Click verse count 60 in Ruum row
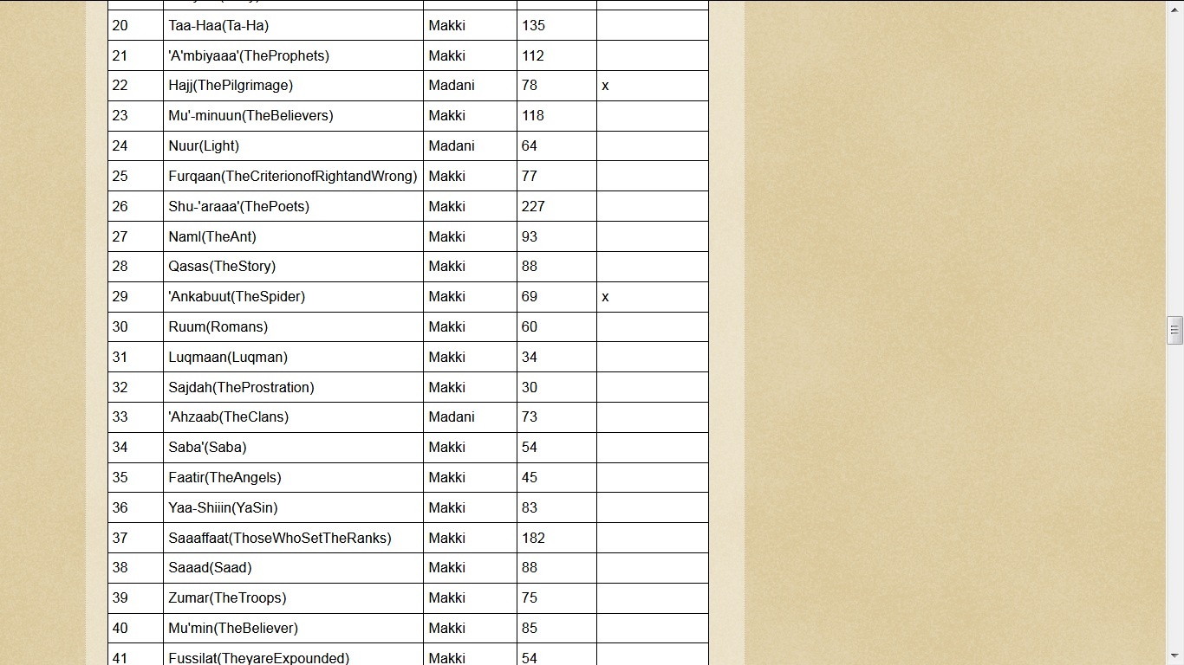This screenshot has width=1184, height=665. tap(530, 326)
